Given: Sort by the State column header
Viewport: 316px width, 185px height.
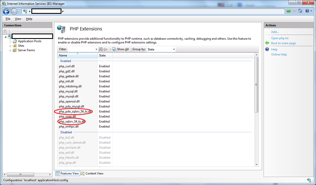Looking at the screenshot, I should coord(105,55).
